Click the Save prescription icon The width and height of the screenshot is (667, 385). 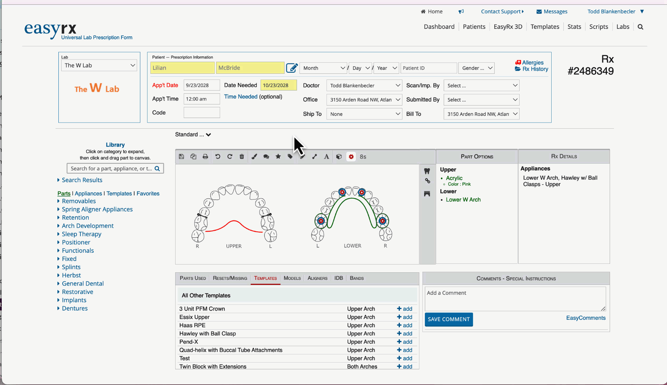pyautogui.click(x=181, y=156)
